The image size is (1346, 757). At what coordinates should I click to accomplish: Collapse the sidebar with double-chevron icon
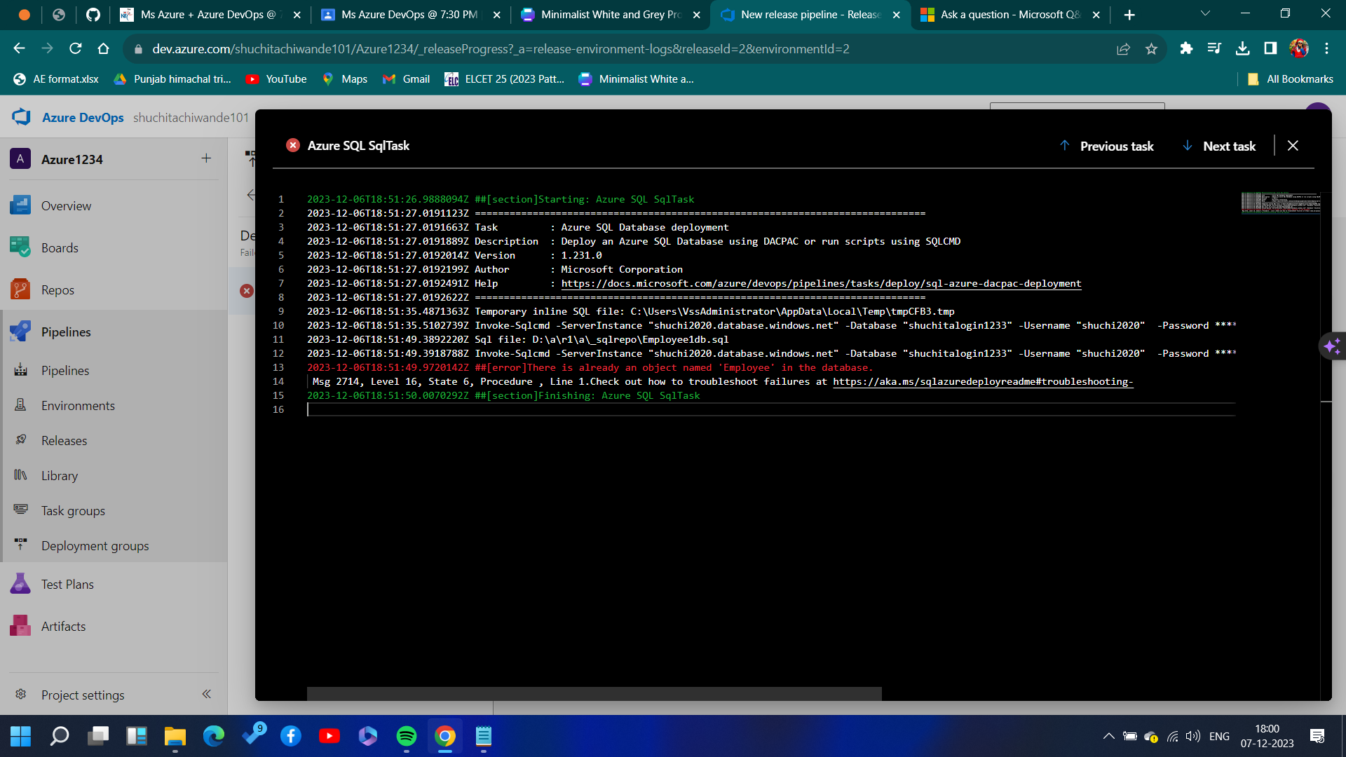pyautogui.click(x=206, y=694)
